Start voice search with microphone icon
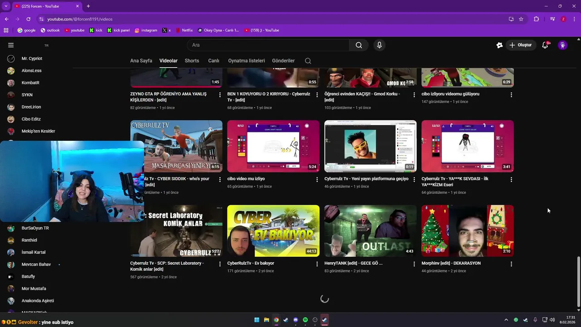Screen dimensions: 581x327 379,45
